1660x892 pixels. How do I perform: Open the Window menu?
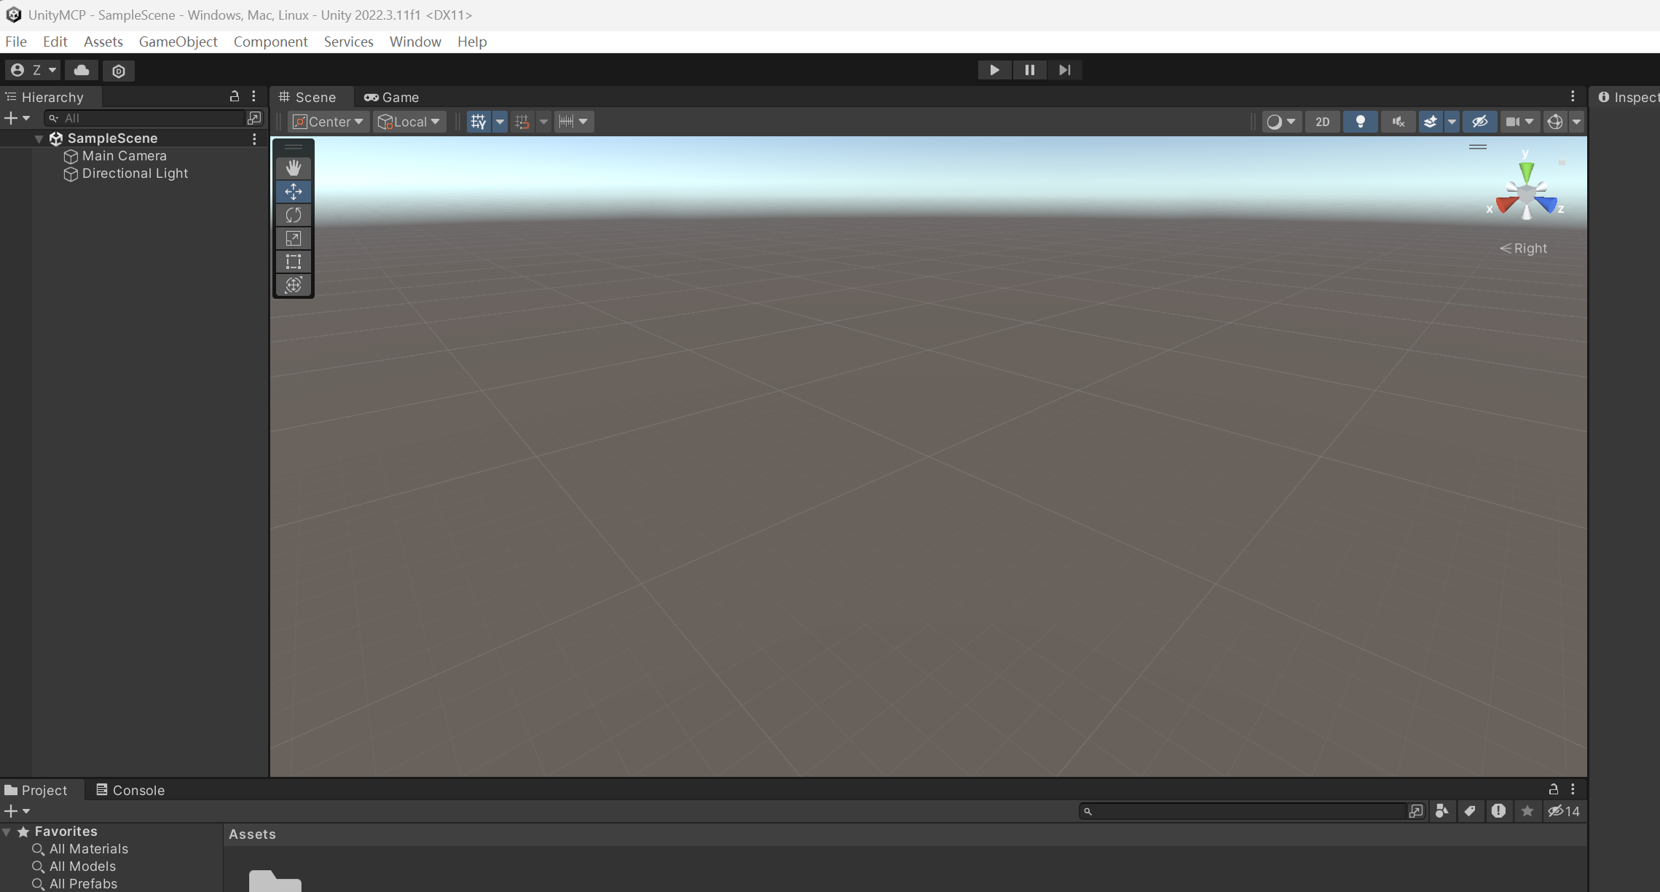(415, 42)
